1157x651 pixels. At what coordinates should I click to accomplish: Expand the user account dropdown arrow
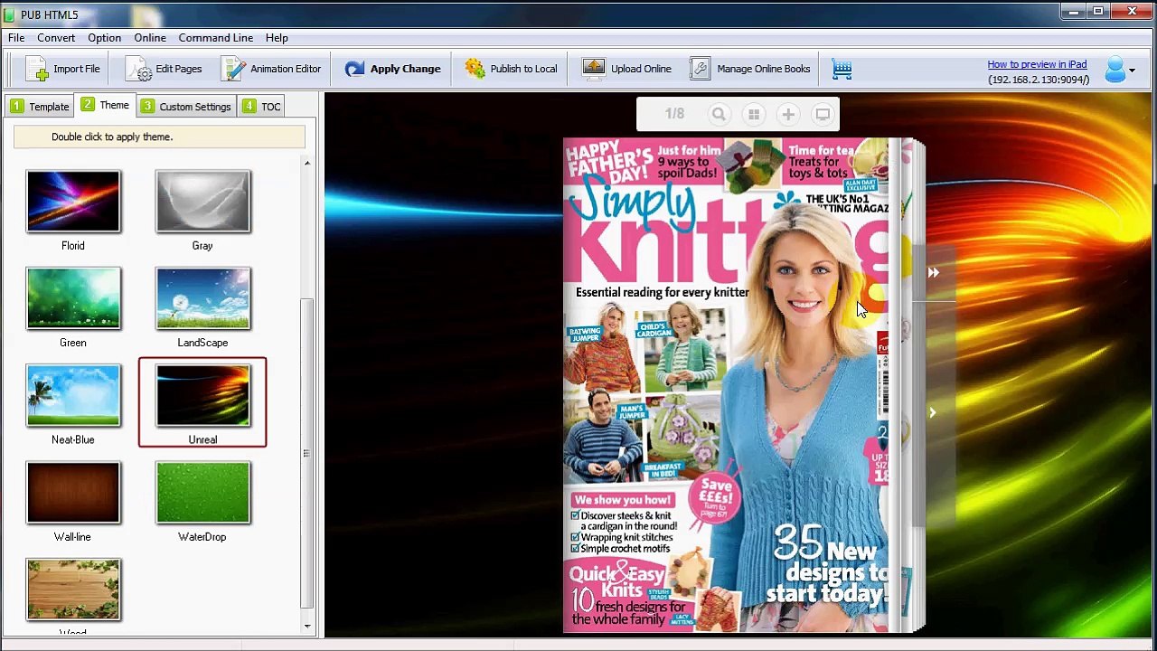click(x=1132, y=71)
